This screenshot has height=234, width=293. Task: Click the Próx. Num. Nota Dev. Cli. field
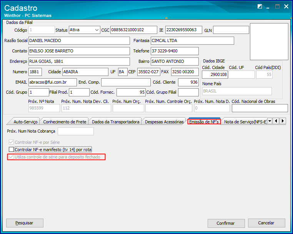(x=87, y=108)
